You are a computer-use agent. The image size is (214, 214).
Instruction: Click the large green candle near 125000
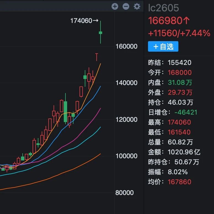[65, 112]
